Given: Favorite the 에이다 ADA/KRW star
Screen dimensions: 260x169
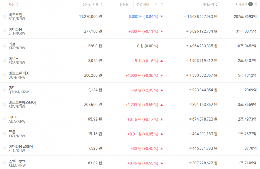Looking at the screenshot, I should (5, 119).
